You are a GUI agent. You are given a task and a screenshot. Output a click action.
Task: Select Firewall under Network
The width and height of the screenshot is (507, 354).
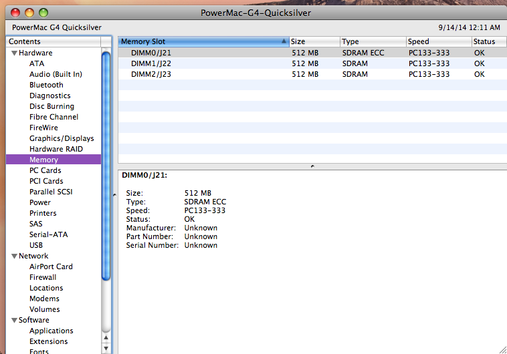[43, 277]
